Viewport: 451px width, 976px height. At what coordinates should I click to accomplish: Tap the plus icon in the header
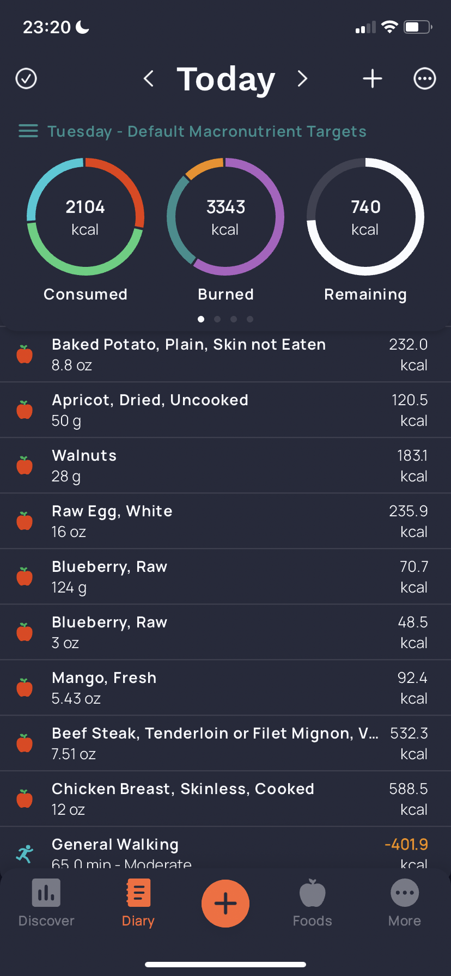(373, 78)
